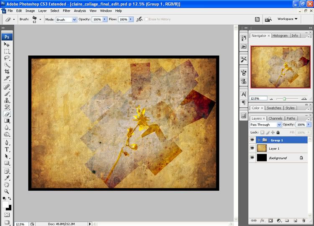Click the link layers icon
Image resolution: width=314 pixels, height=226 pixels.
pos(254,221)
